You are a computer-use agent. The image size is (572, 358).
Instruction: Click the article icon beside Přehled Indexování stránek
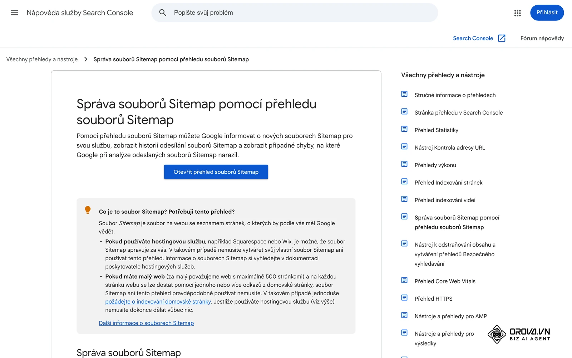404,182
